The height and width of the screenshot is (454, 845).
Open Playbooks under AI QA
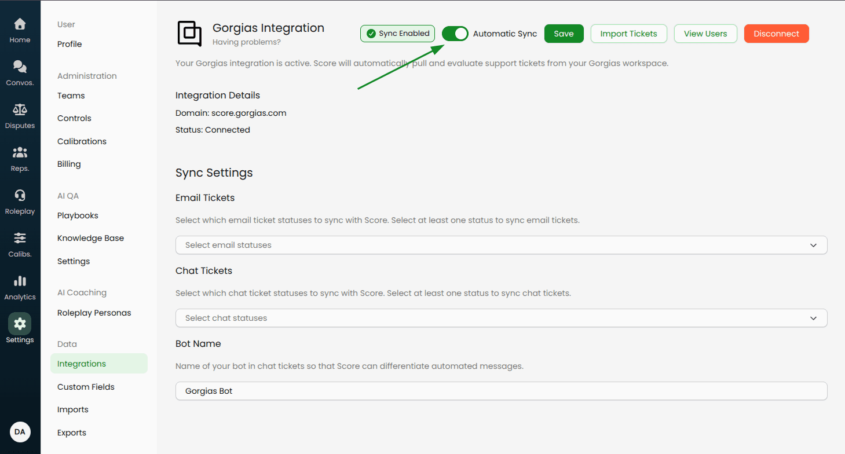point(78,215)
